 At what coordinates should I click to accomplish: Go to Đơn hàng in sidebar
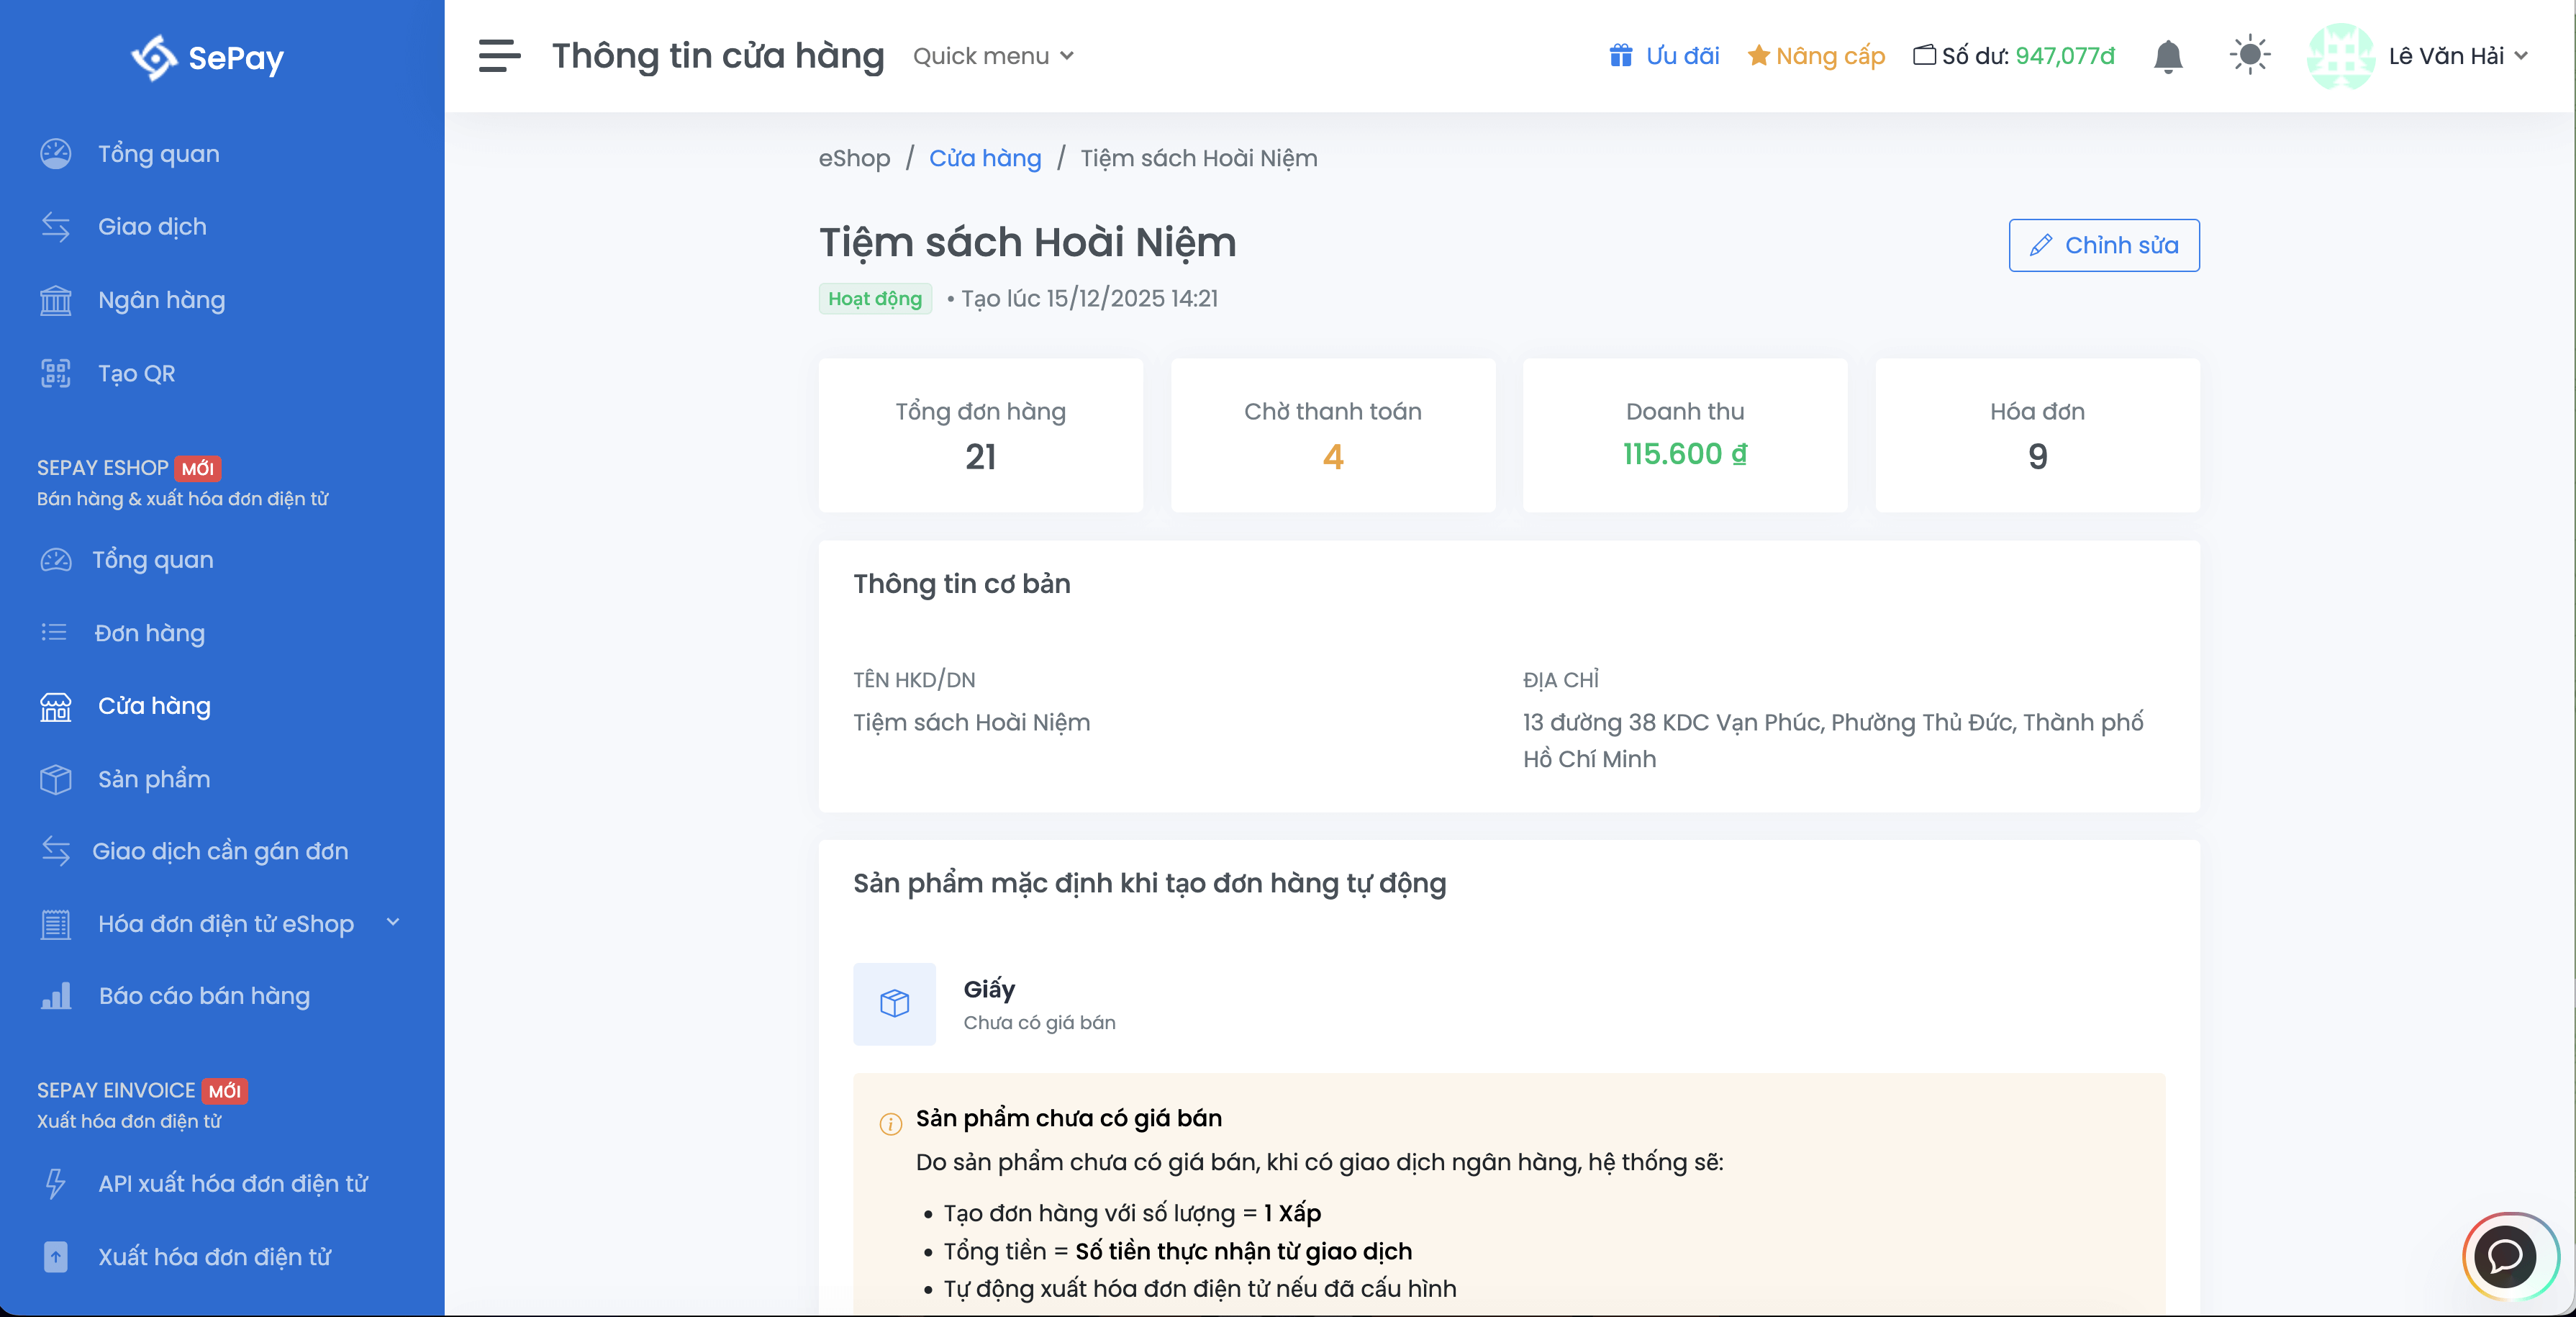click(x=149, y=633)
